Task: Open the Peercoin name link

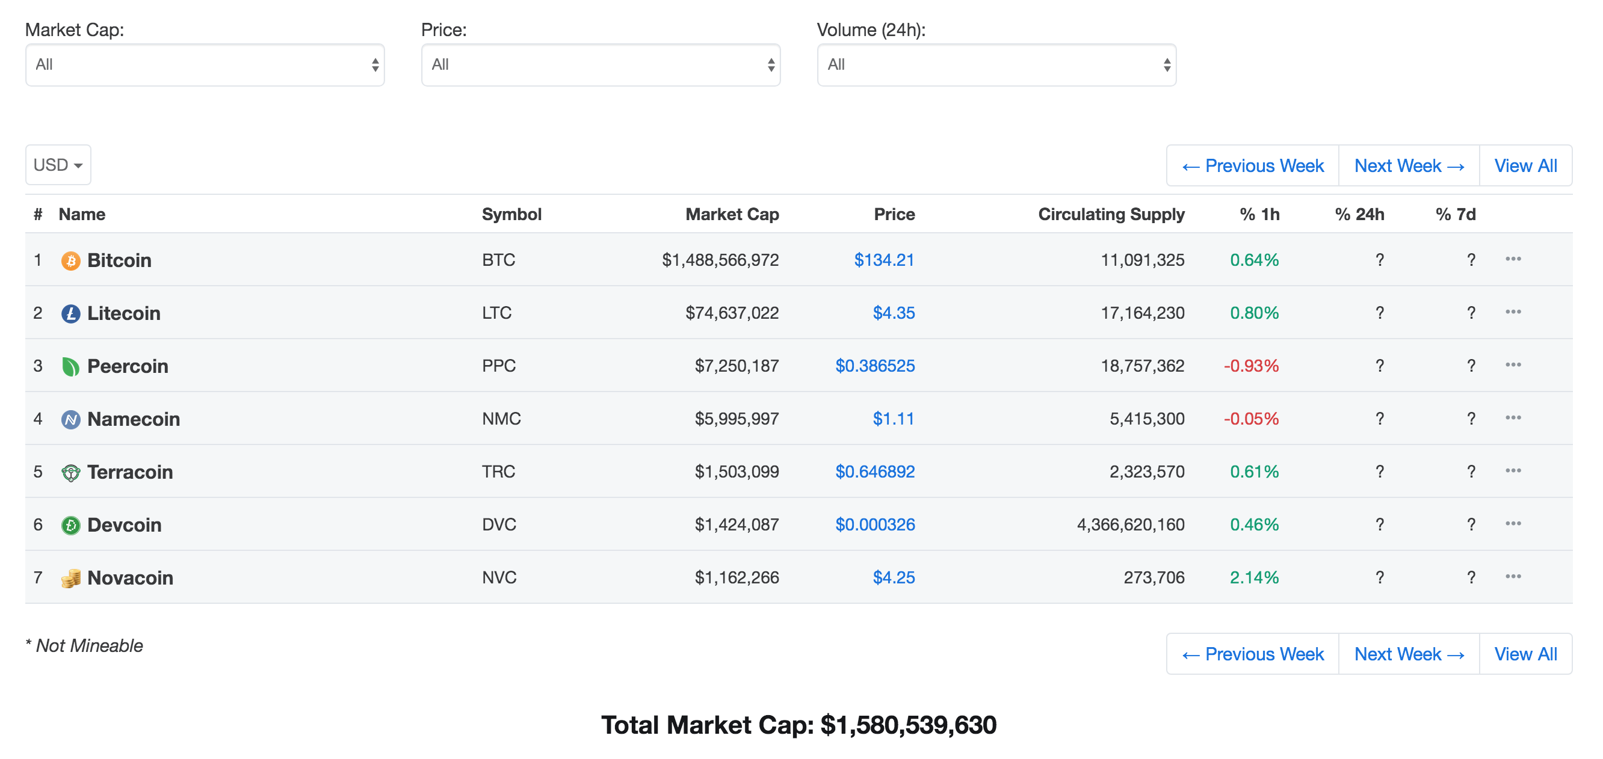Action: click(x=128, y=366)
